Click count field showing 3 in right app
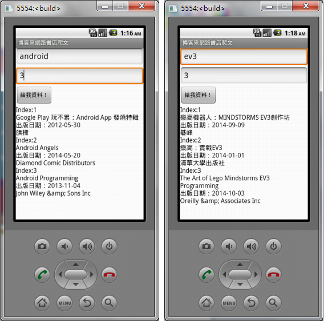 (x=244, y=75)
